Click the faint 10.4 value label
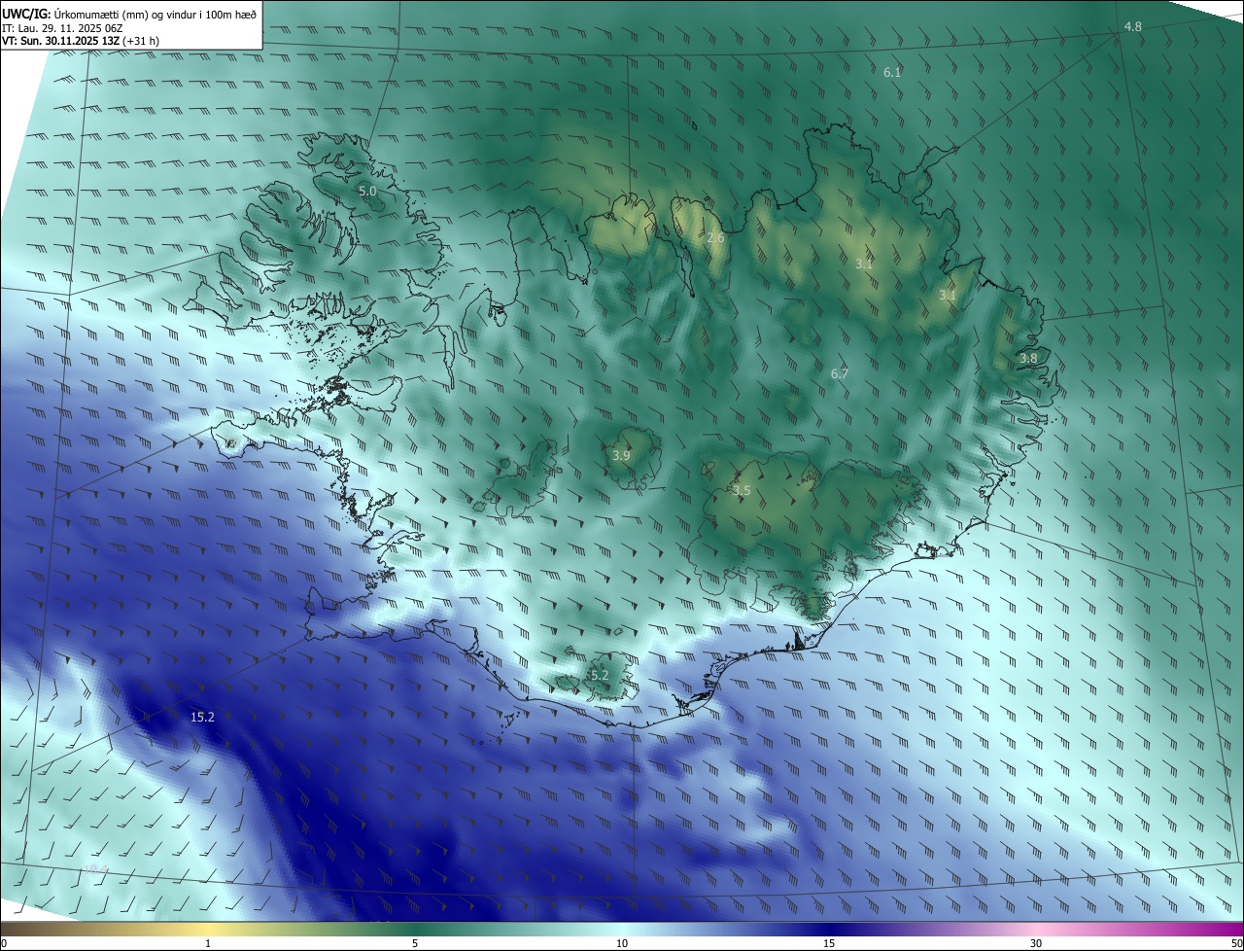 pos(95,868)
